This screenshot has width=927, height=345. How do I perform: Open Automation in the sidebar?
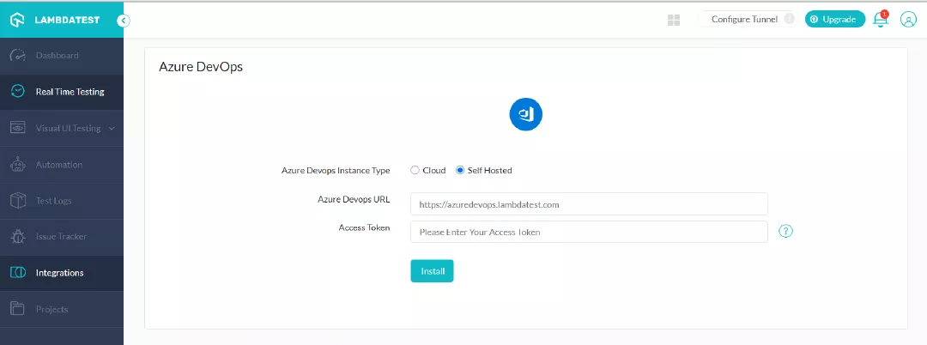point(62,165)
